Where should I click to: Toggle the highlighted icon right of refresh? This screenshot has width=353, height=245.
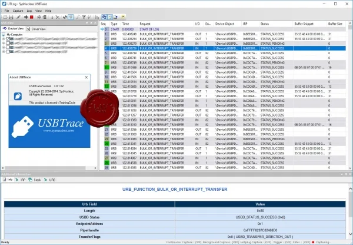71,17
